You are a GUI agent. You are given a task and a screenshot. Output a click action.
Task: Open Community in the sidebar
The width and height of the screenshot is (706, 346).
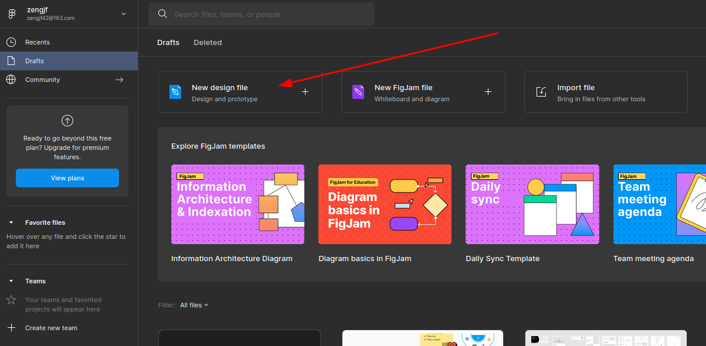click(69, 80)
